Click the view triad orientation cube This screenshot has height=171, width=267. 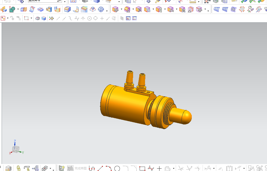pos(16,149)
